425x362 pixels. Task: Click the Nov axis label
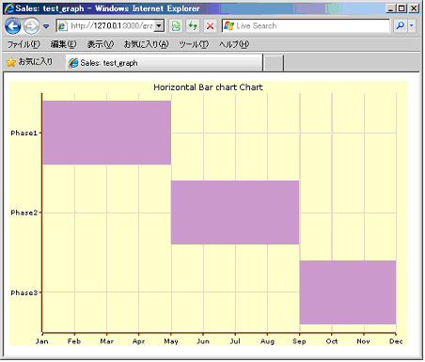point(364,341)
